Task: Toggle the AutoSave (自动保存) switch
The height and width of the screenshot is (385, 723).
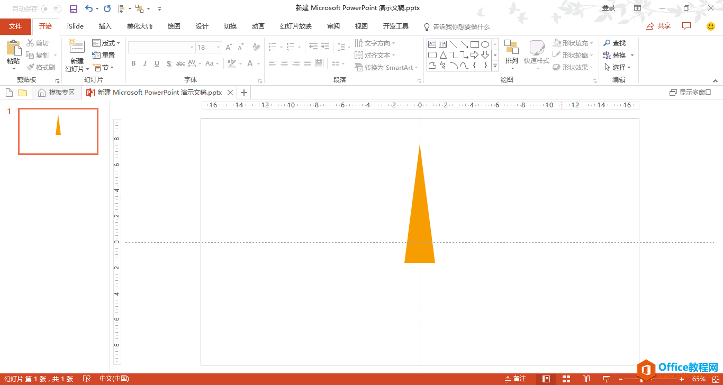Action: click(51, 8)
